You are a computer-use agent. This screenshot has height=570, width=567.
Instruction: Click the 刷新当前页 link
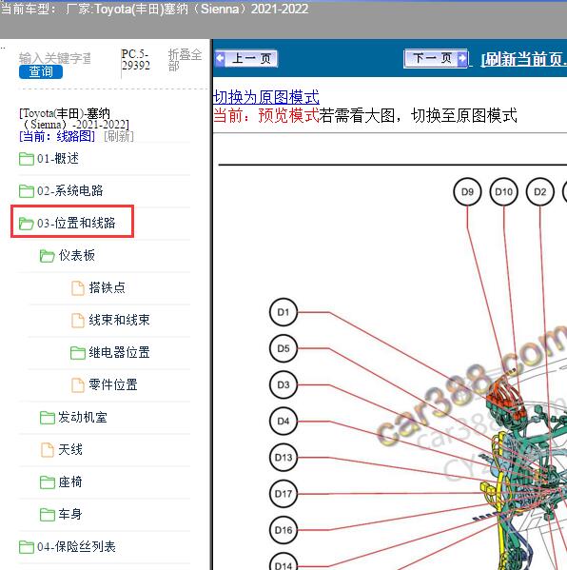524,59
